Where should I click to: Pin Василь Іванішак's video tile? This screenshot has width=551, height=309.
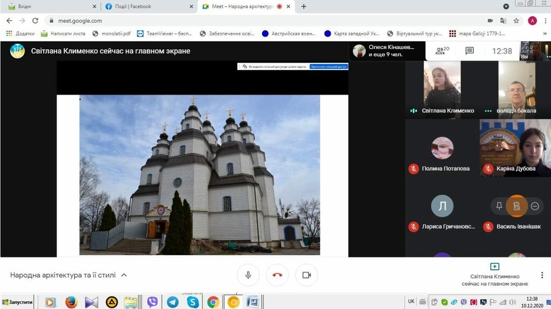click(499, 206)
